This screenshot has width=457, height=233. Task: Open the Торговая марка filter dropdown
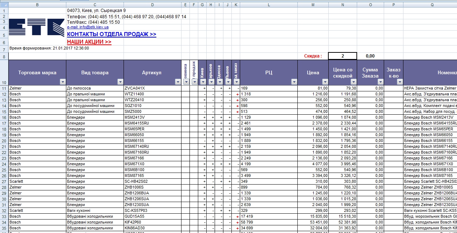62,82
